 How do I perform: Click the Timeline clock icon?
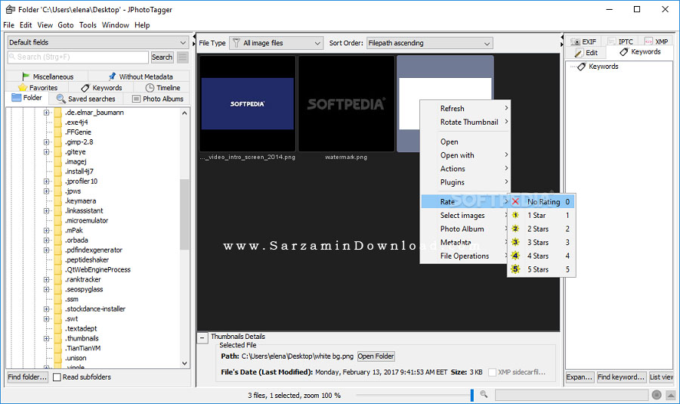point(150,88)
